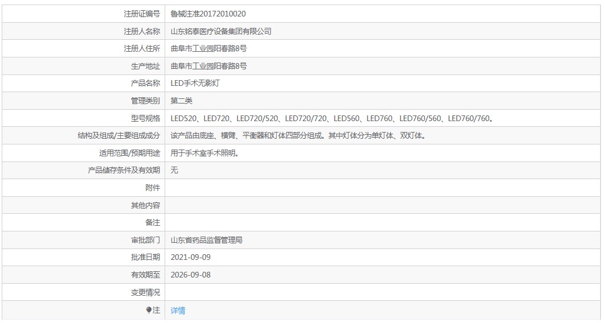Click the 生产地址 address value
The image size is (605, 323).
click(x=209, y=66)
